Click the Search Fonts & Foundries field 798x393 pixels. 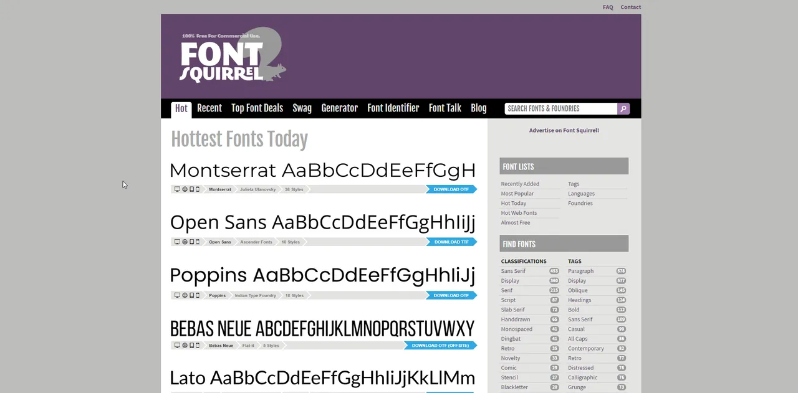[561, 108]
